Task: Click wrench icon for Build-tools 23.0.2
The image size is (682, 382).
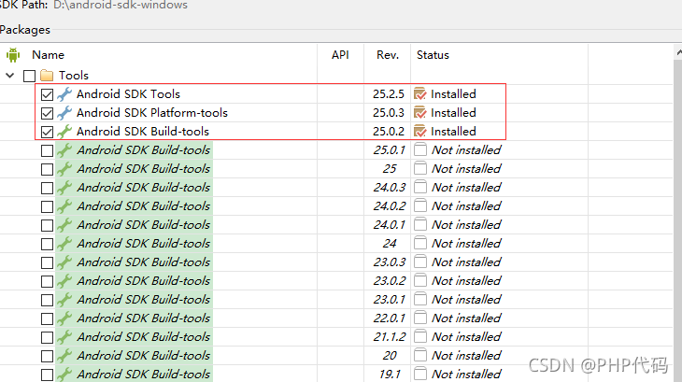Action: point(64,281)
